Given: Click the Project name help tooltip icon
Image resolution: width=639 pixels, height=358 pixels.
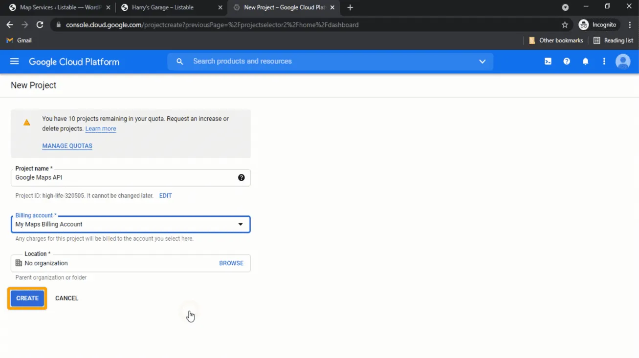Looking at the screenshot, I should 241,178.
